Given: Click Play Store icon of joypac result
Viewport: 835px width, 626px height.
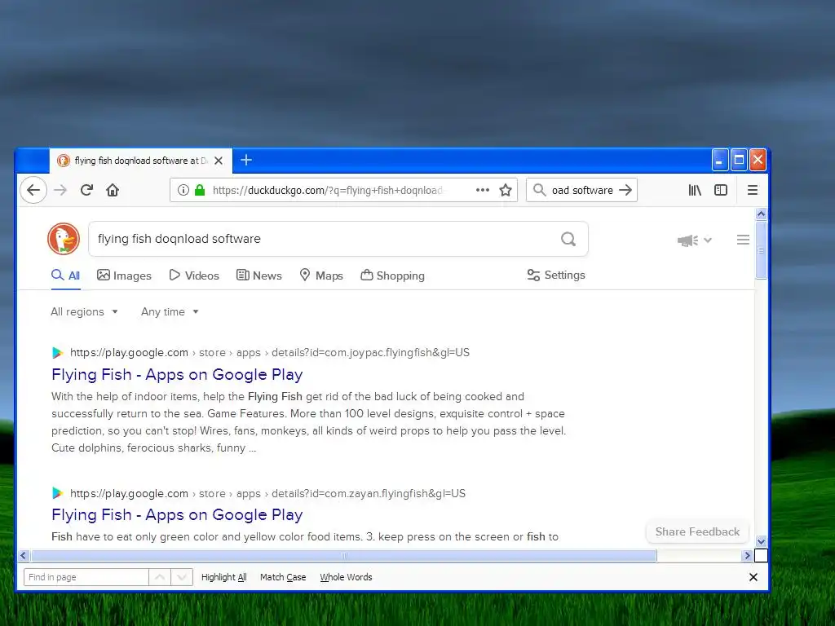Looking at the screenshot, I should [x=58, y=352].
